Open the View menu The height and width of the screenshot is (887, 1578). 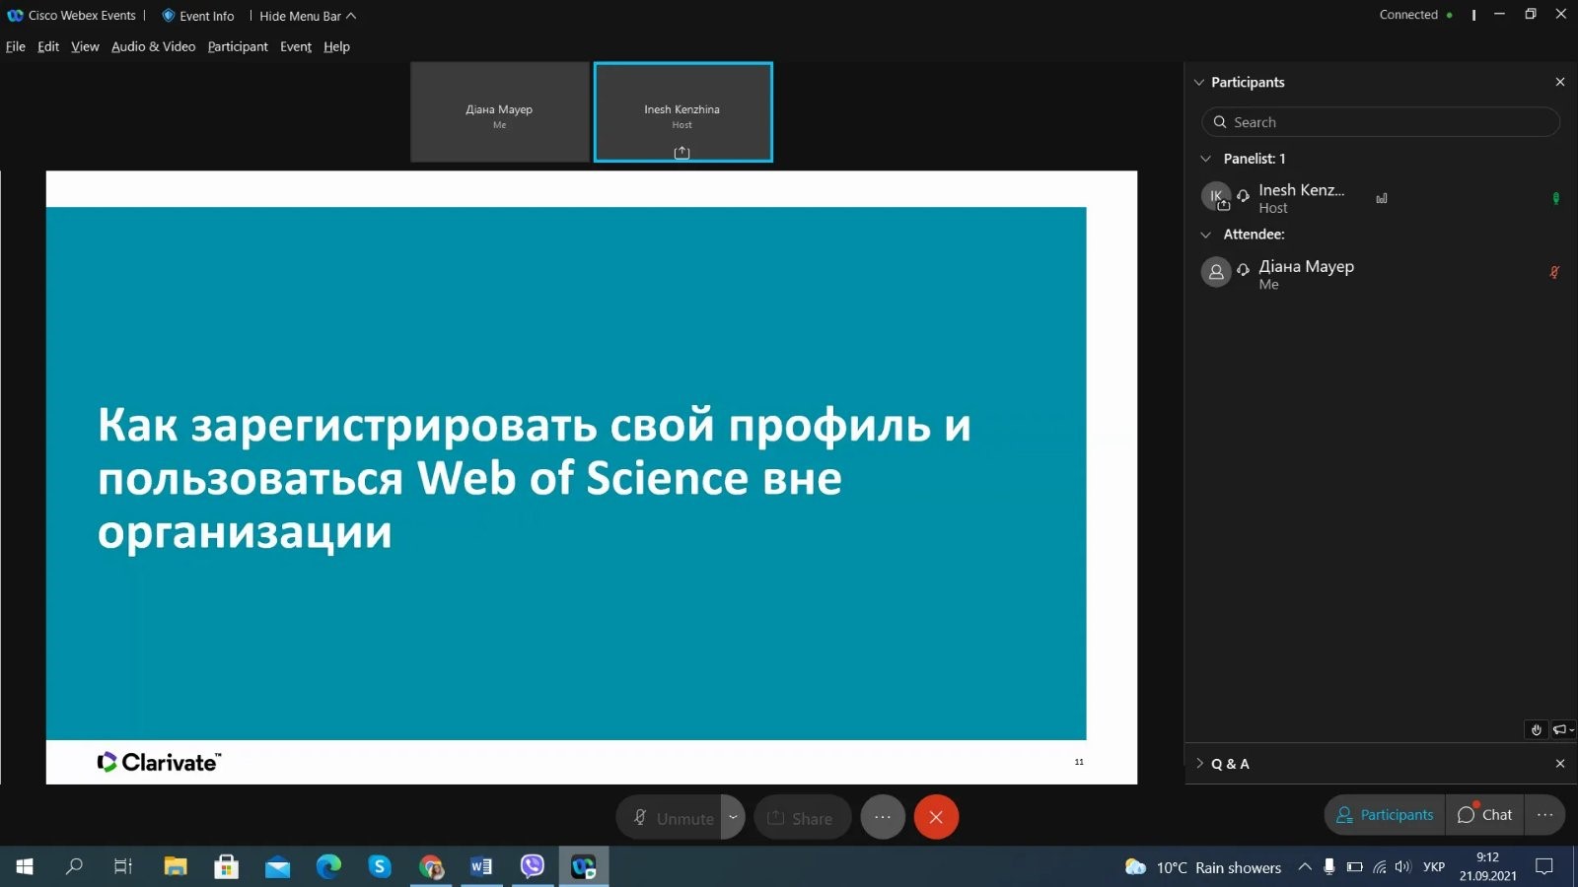(x=85, y=46)
